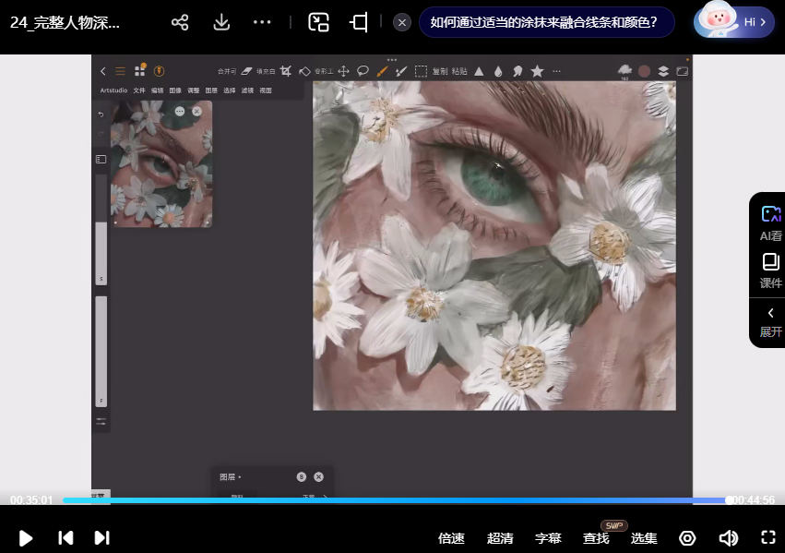The height and width of the screenshot is (553, 785).
Task: Select the lasso tool
Action: [x=363, y=70]
